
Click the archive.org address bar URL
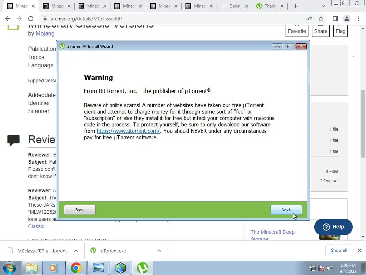86,19
